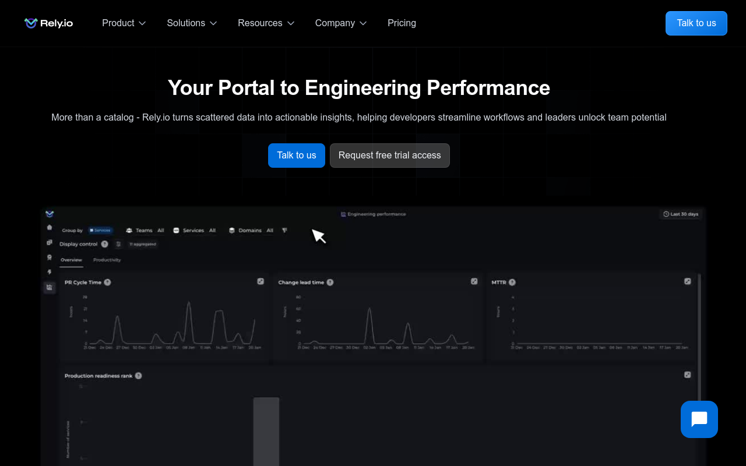Open the Teams filter

tap(145, 231)
